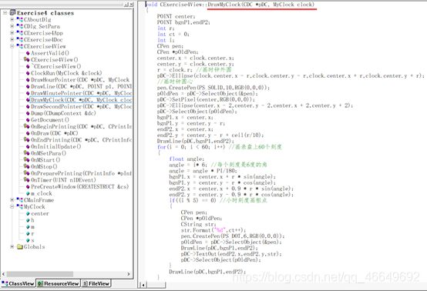Click the code editor left scroll arrow
Viewport: 427px width, 291px height.
point(143,285)
